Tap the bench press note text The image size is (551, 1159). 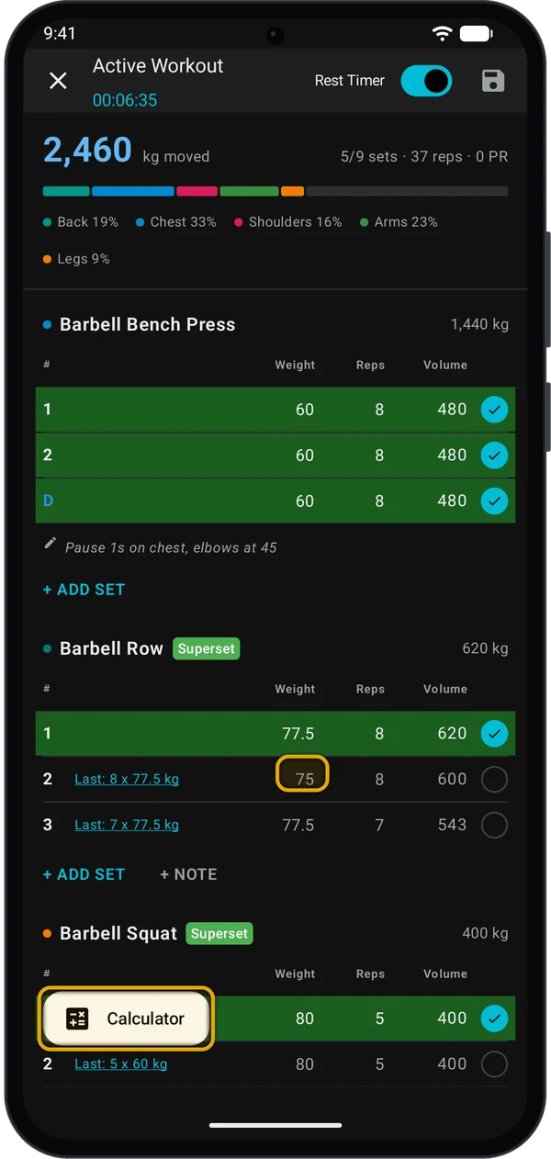pos(171,547)
